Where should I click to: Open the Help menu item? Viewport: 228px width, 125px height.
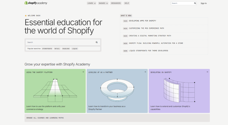click(x=127, y=3)
